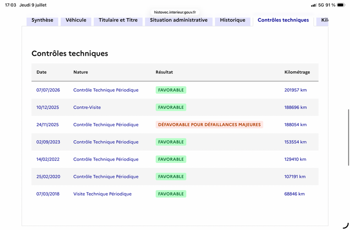Viewport: 350px width, 230px height.
Task: Open the partially hidden Kilométrage tab
Action: 323,21
